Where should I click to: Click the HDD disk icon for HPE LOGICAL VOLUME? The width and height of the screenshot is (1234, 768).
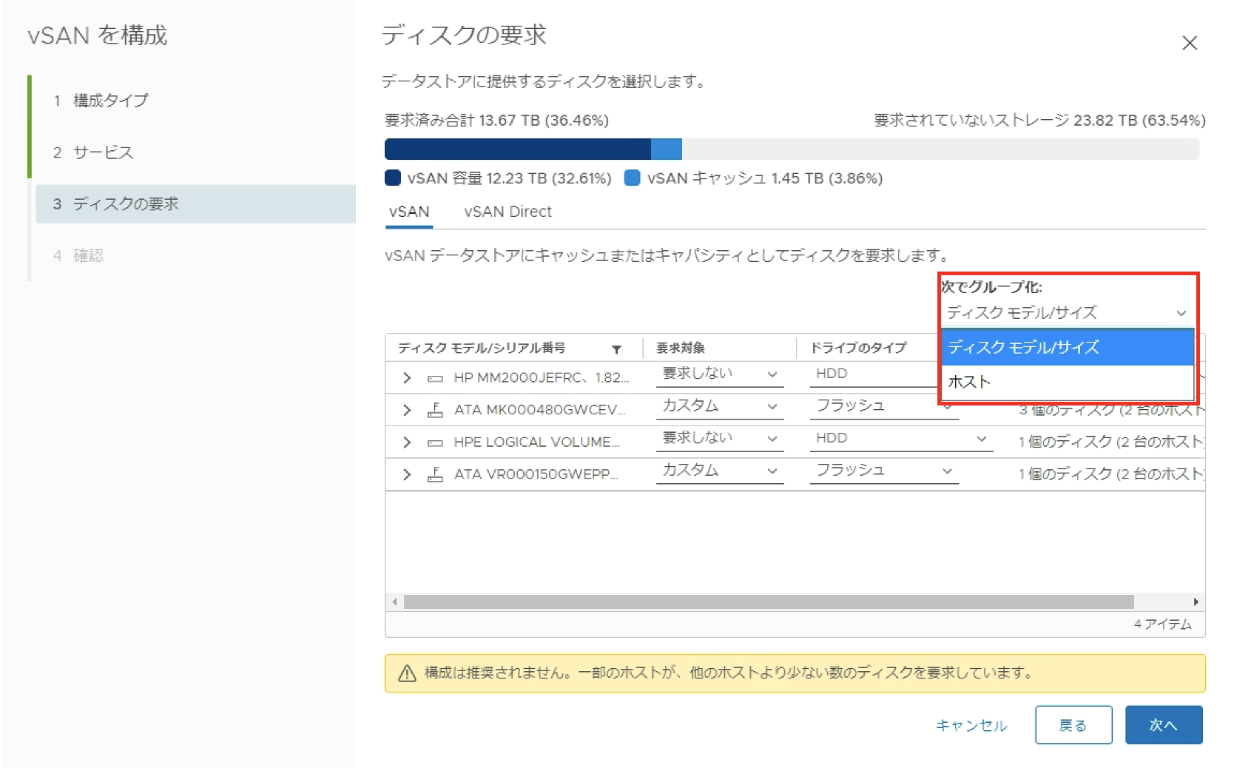[x=435, y=442]
